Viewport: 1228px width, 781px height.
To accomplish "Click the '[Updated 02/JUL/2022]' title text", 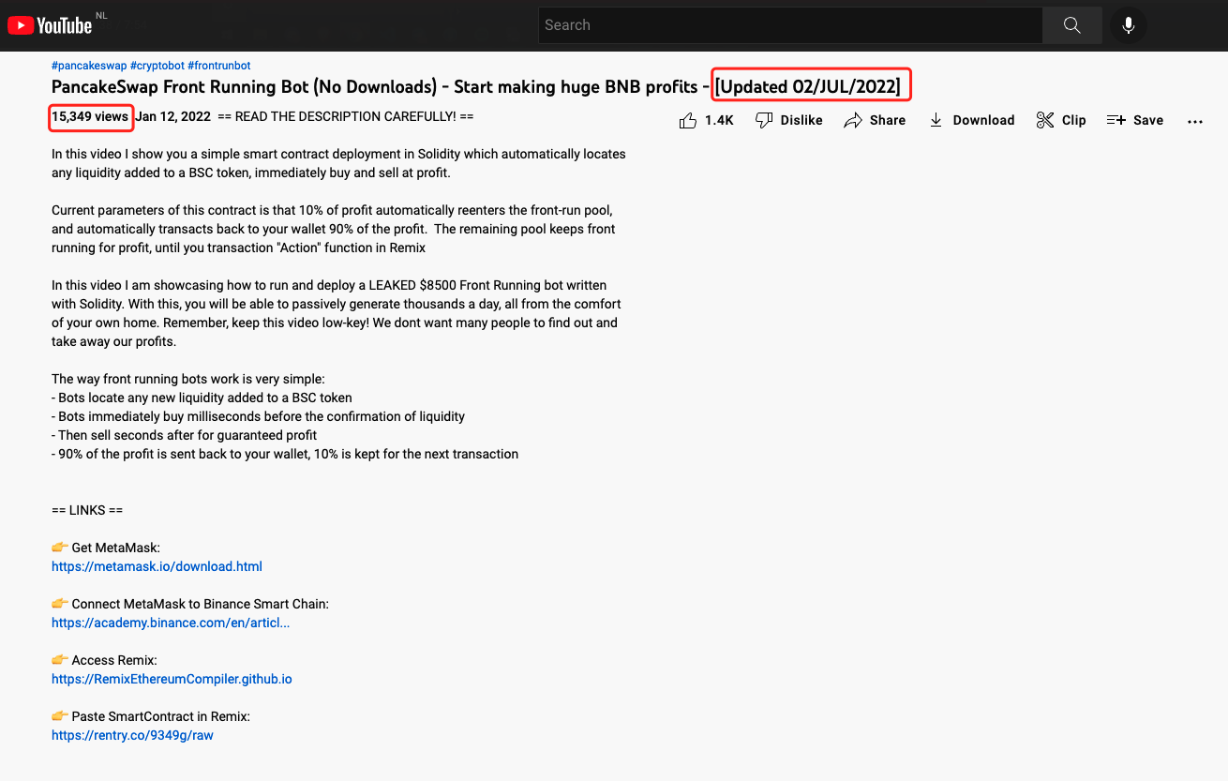I will (807, 87).
